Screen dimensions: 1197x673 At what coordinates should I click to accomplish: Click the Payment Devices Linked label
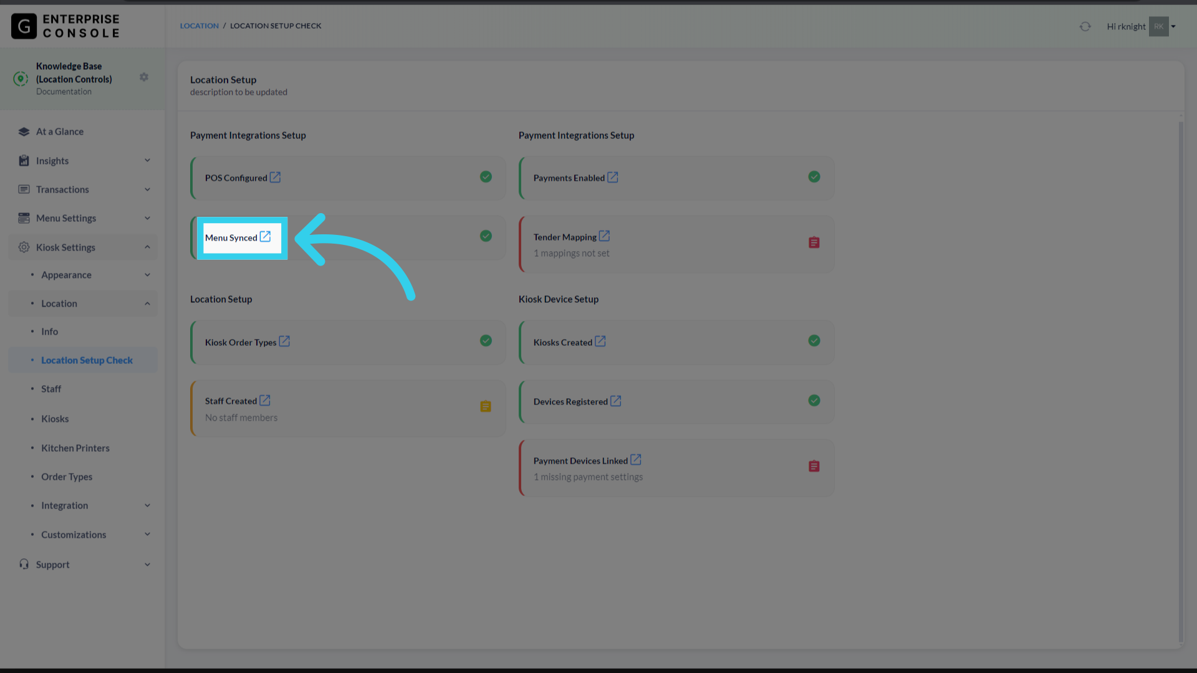pyautogui.click(x=580, y=461)
